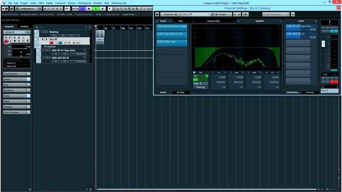Open the Steinberg Hub menu
The width and height of the screenshot is (342, 192).
[119, 3]
